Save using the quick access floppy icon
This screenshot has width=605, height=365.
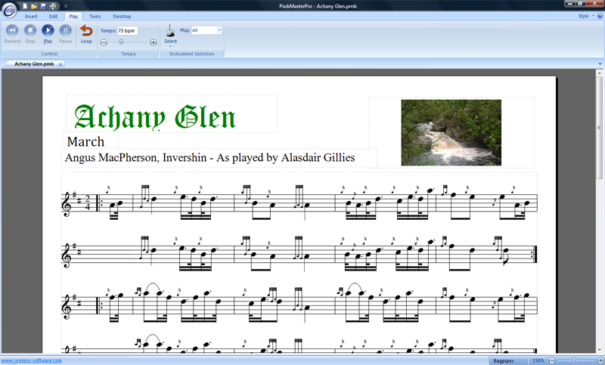(43, 5)
